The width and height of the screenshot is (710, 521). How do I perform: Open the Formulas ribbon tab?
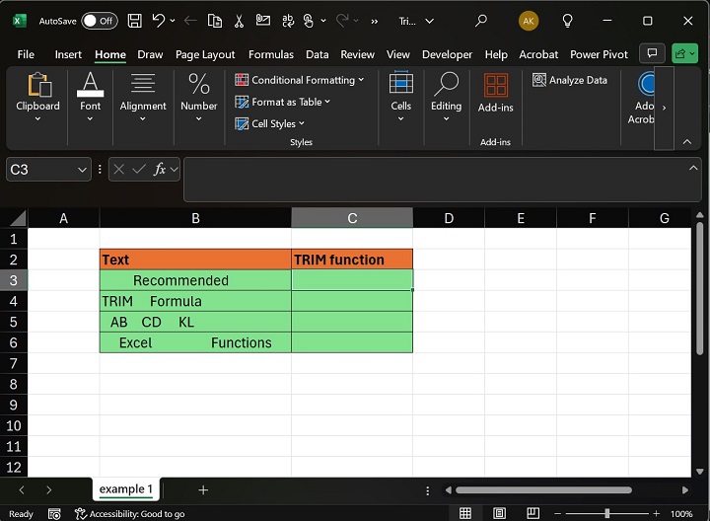[271, 54]
